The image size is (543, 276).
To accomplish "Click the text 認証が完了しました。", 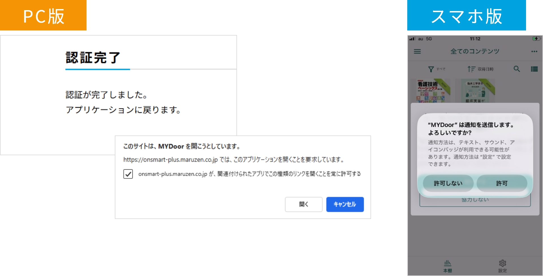I will pos(107,95).
